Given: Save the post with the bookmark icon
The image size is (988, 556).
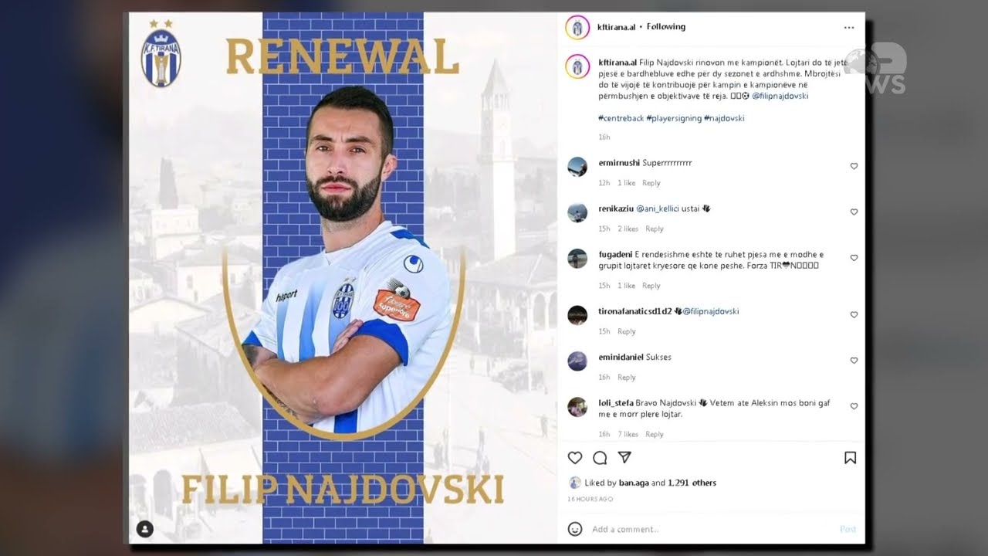Looking at the screenshot, I should (850, 458).
